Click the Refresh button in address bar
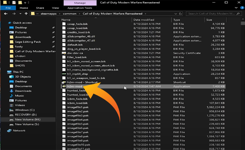The image size is (245, 150). (x=180, y=14)
